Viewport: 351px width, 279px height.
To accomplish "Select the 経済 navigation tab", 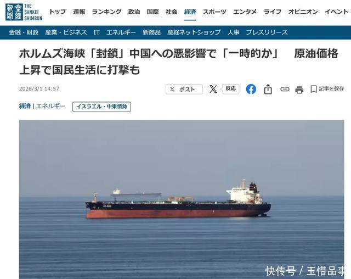I will 190,12.
